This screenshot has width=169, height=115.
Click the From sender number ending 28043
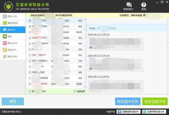coord(106,28)
